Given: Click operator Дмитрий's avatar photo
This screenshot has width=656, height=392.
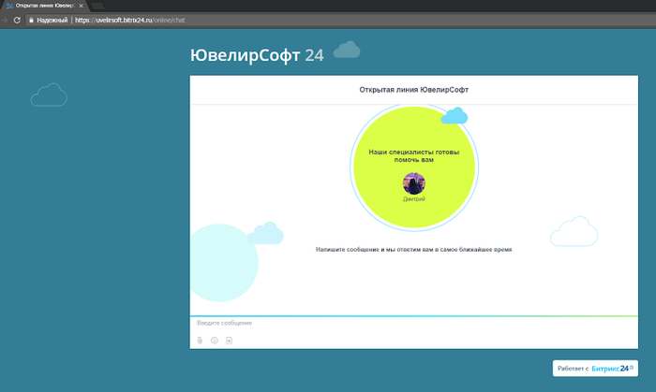Looking at the screenshot, I should point(414,183).
